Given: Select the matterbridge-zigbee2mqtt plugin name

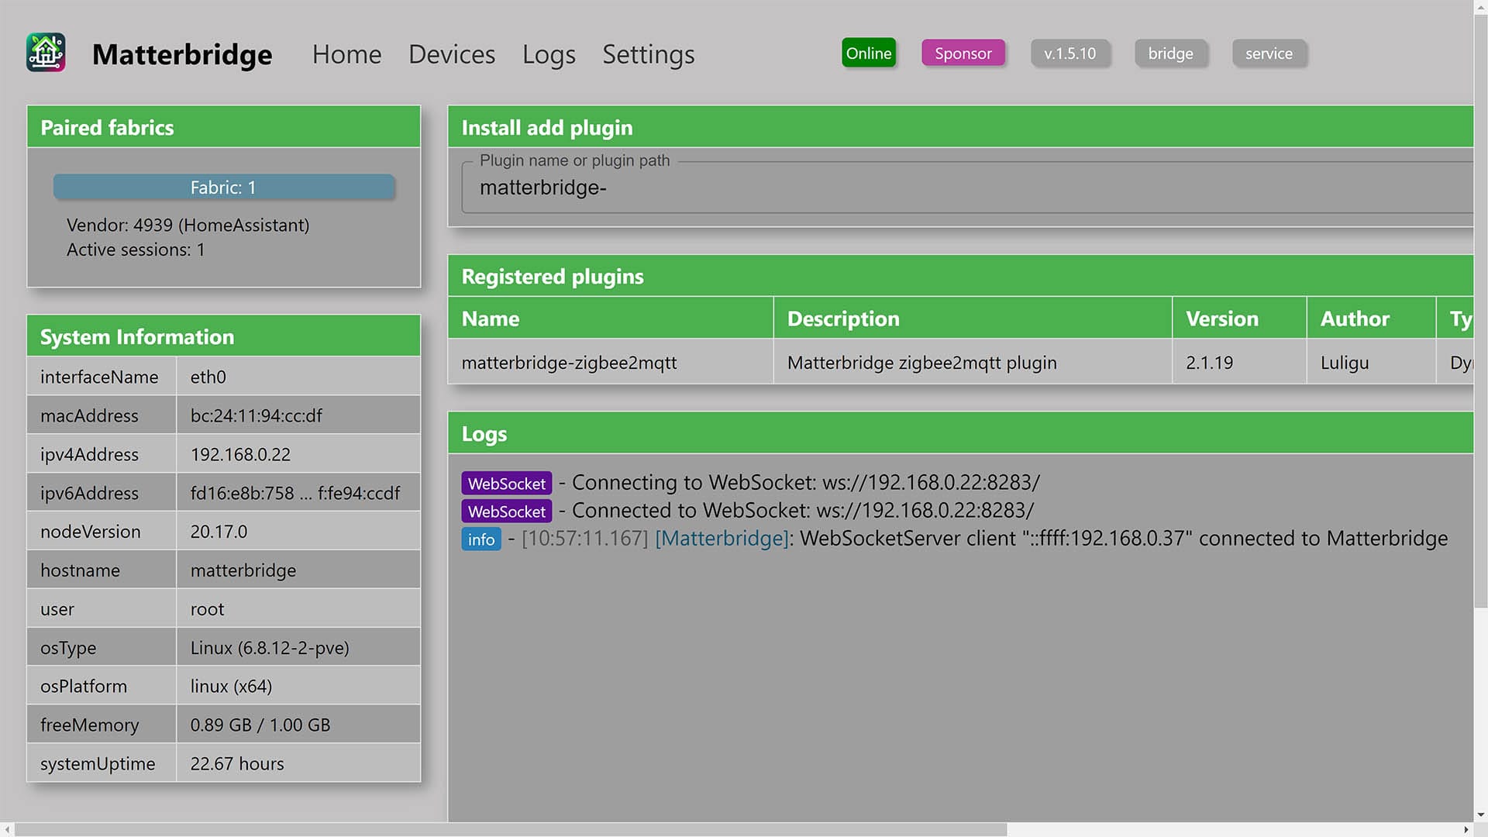Looking at the screenshot, I should (x=569, y=362).
